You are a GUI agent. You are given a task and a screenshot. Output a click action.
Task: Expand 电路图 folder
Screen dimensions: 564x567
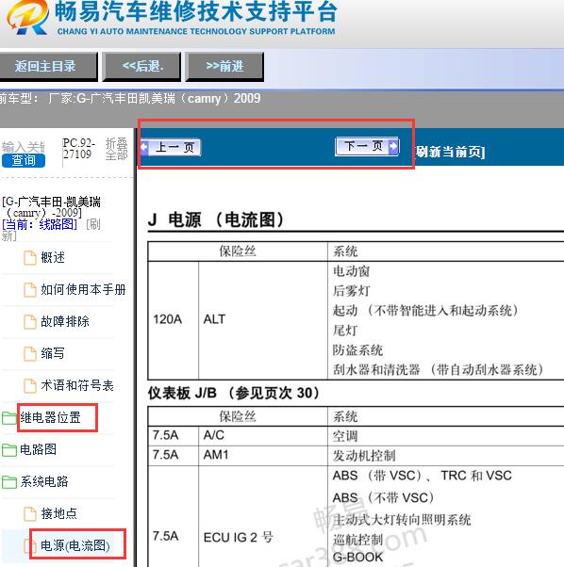click(x=38, y=449)
